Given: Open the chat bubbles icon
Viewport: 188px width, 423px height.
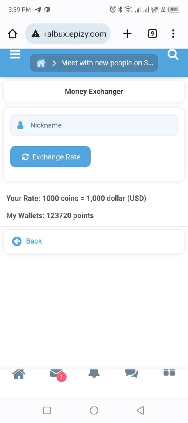Looking at the screenshot, I should 131,373.
